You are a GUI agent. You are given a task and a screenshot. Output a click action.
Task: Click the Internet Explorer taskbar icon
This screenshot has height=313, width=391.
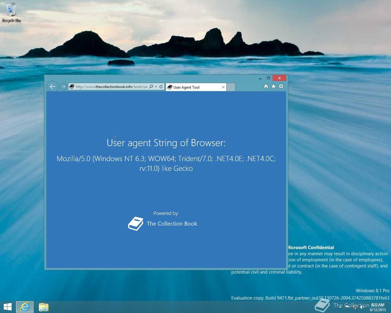point(25,307)
